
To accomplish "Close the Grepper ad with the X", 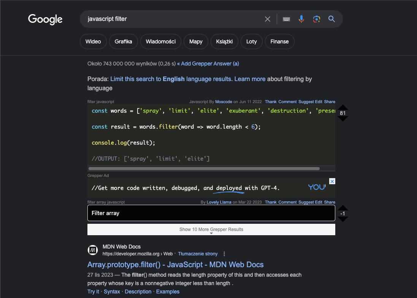I will (332, 182).
